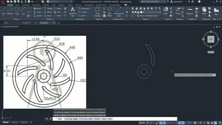Viewport: 222px width, 125px height.
Task: Expand the Utilities panel
Action: (x=193, y=19)
